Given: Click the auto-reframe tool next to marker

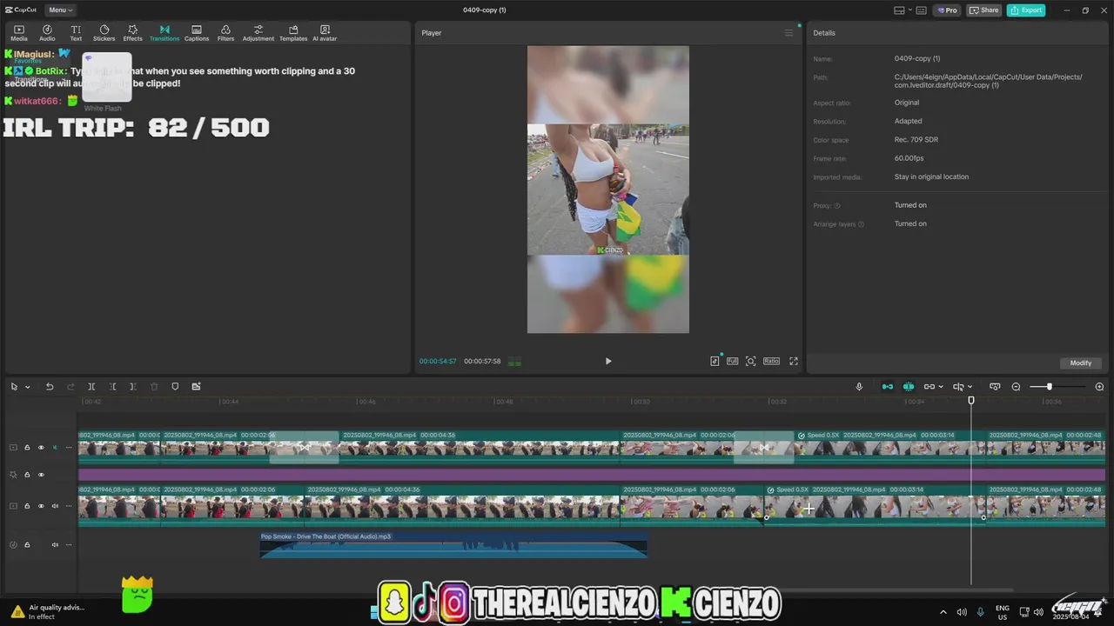Looking at the screenshot, I should [x=196, y=387].
